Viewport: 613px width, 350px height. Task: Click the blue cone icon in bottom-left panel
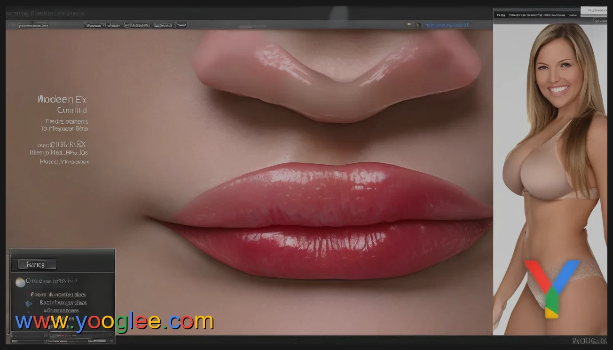29,304
